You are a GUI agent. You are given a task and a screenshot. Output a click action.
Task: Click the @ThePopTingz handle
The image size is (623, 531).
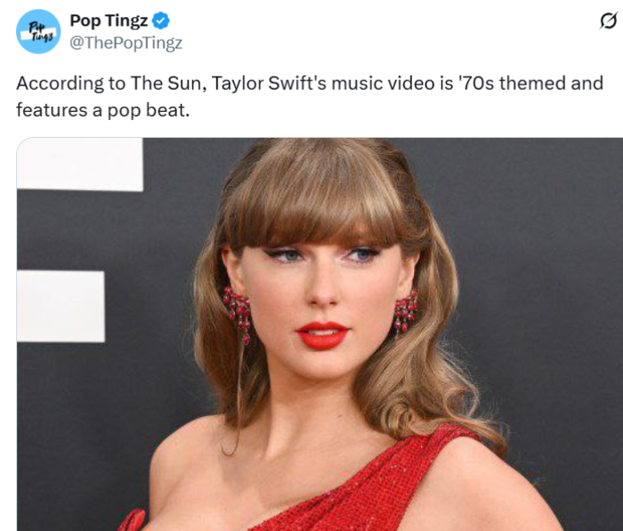click(125, 42)
